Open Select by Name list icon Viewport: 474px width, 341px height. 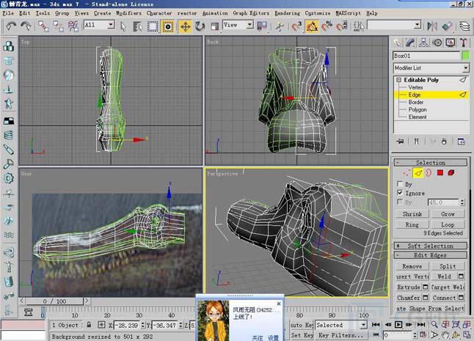(x=137, y=26)
